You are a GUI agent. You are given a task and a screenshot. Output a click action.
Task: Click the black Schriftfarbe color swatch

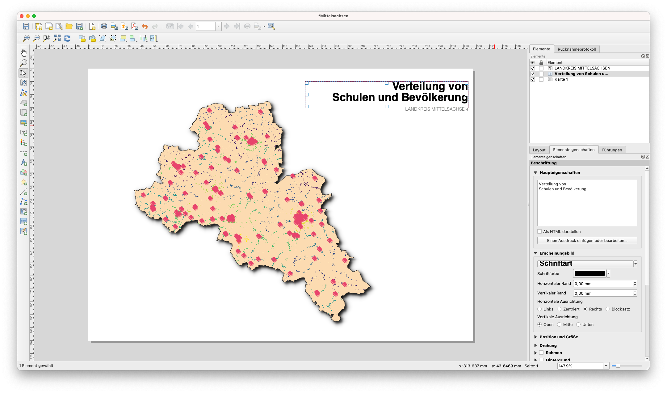point(589,273)
